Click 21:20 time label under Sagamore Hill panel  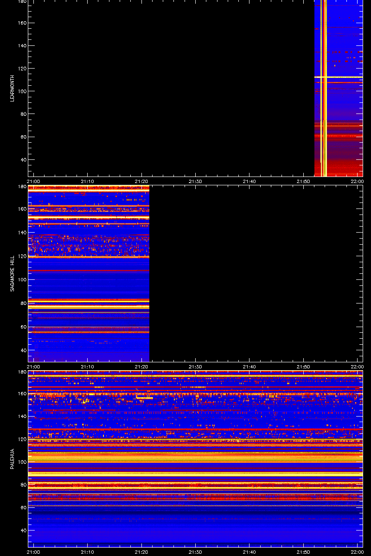click(x=141, y=366)
